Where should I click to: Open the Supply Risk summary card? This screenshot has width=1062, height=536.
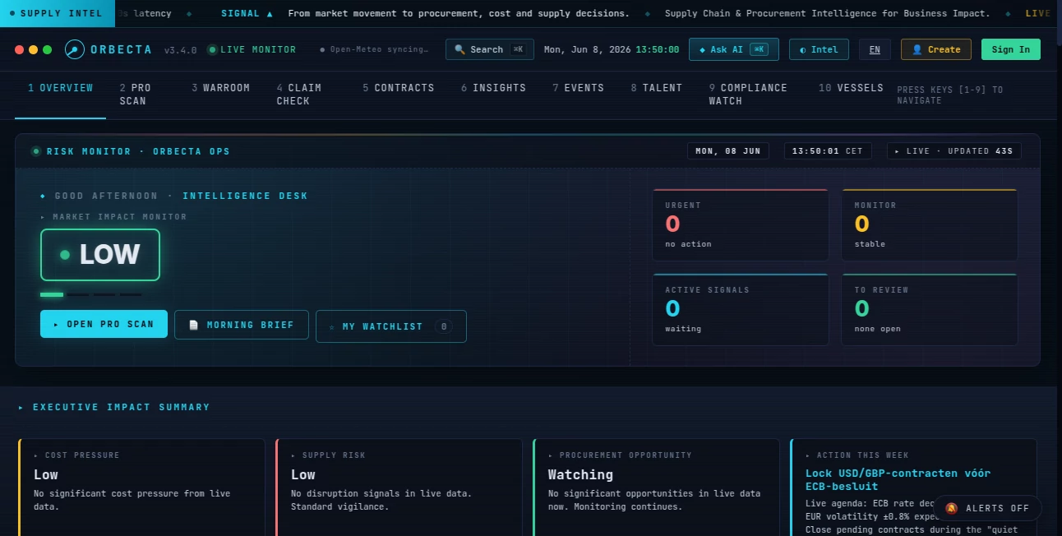(x=399, y=487)
